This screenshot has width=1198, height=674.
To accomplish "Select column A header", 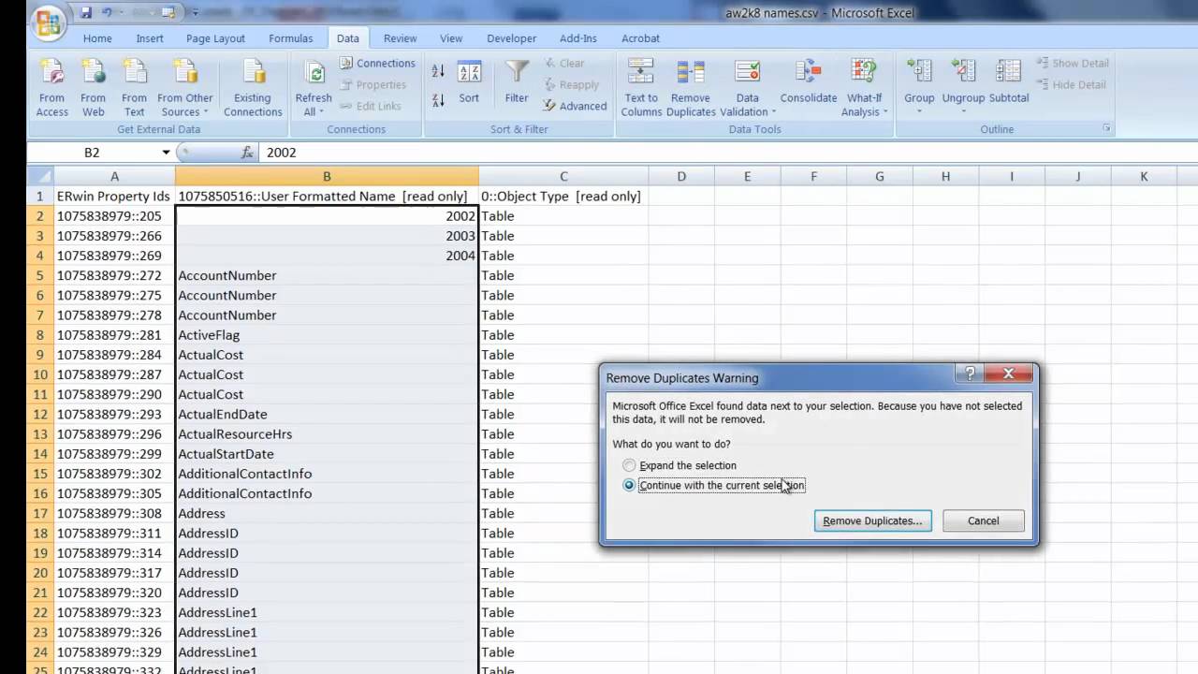I will [114, 176].
